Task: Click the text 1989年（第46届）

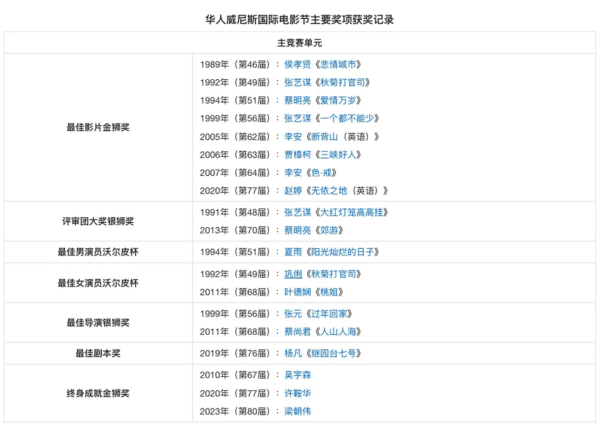Action: click(x=236, y=64)
